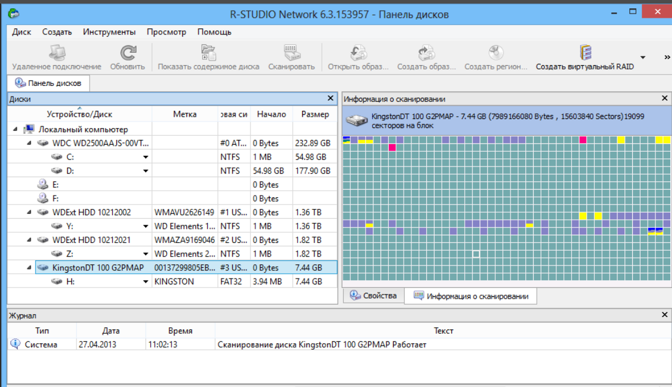Collapse the WDC WD2500AAJS tree node
Screen dimensions: 672x387
(29, 143)
